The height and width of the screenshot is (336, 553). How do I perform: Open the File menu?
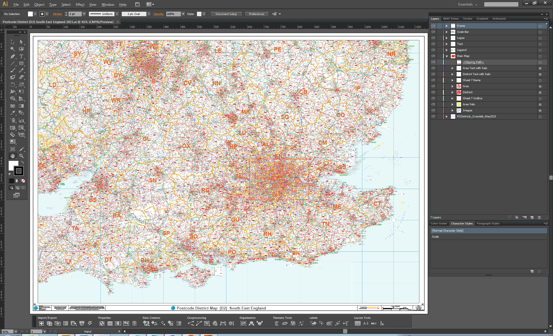16,5
